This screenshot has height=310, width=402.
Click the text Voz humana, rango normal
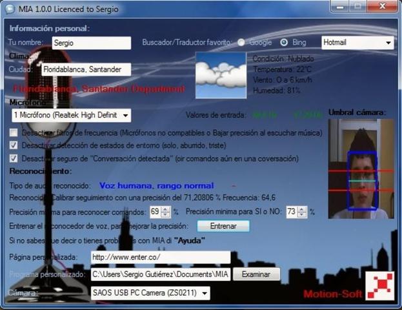pos(156,185)
